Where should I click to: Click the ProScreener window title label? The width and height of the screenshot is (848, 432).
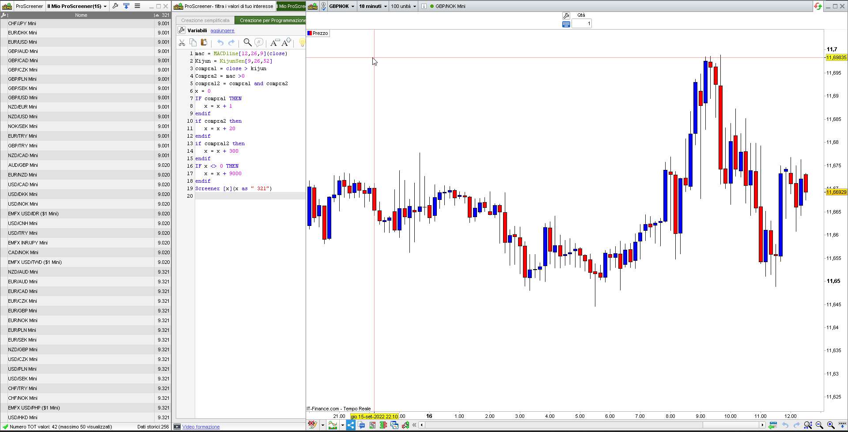(x=29, y=6)
